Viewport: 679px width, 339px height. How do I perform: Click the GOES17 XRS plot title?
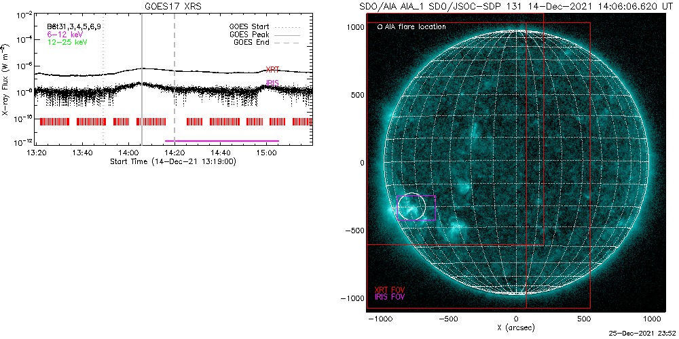(x=173, y=7)
